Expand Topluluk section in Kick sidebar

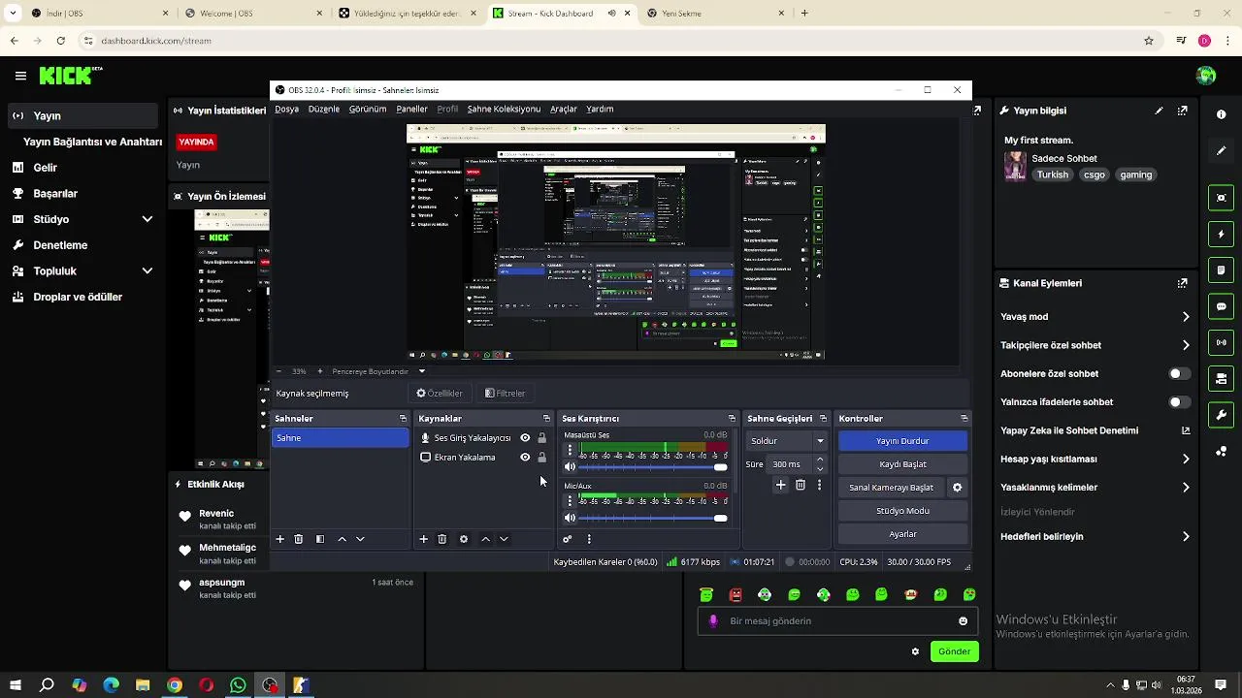[147, 271]
